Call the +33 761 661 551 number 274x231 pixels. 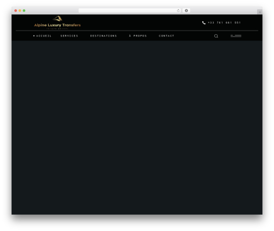(224, 22)
